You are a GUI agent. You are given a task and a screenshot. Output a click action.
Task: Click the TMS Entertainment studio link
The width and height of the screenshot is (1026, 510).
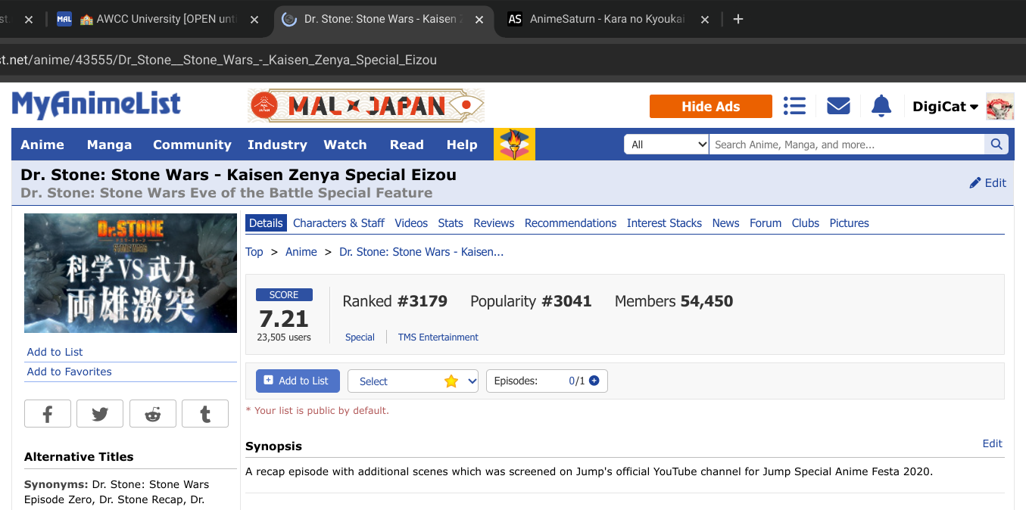point(438,337)
